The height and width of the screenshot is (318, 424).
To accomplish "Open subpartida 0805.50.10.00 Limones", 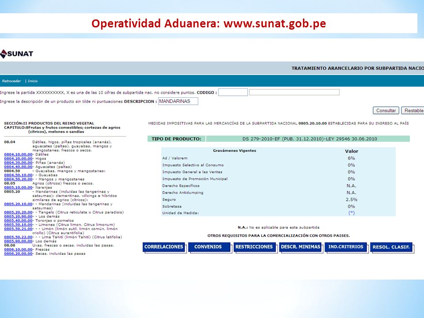I will tap(18, 225).
